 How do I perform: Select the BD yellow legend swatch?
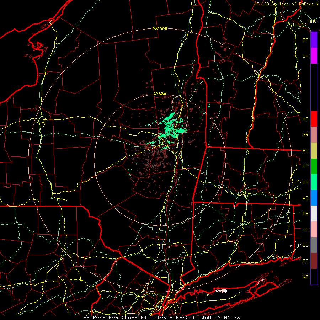coord(314,150)
